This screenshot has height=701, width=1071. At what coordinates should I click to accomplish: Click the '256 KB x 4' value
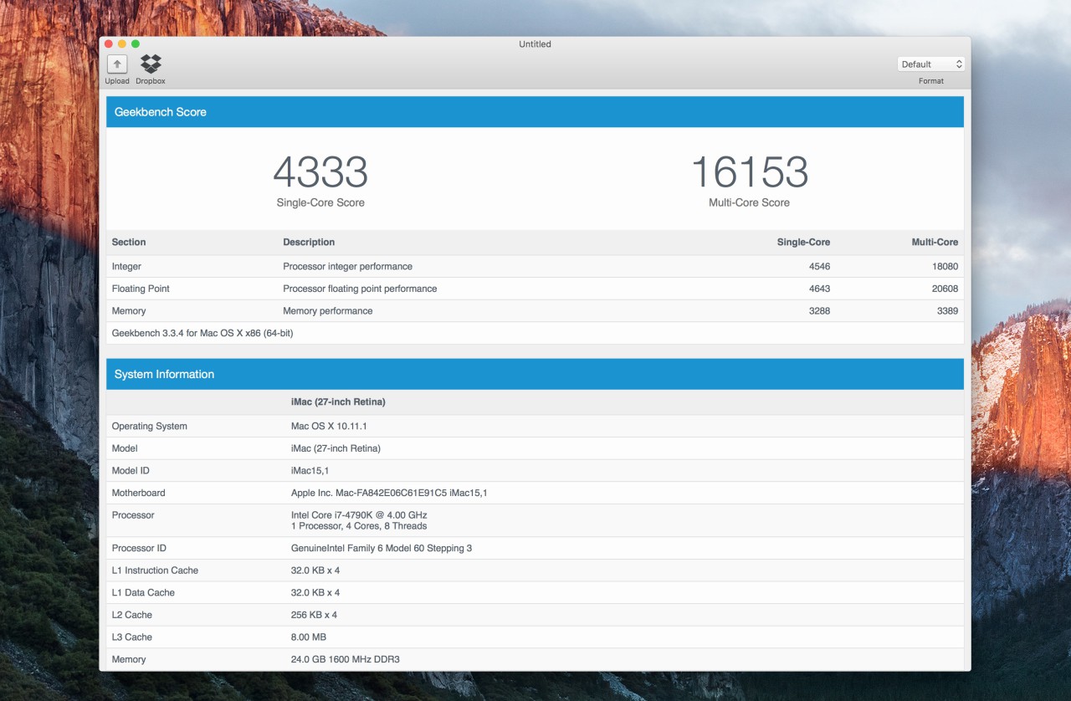pyautogui.click(x=314, y=615)
